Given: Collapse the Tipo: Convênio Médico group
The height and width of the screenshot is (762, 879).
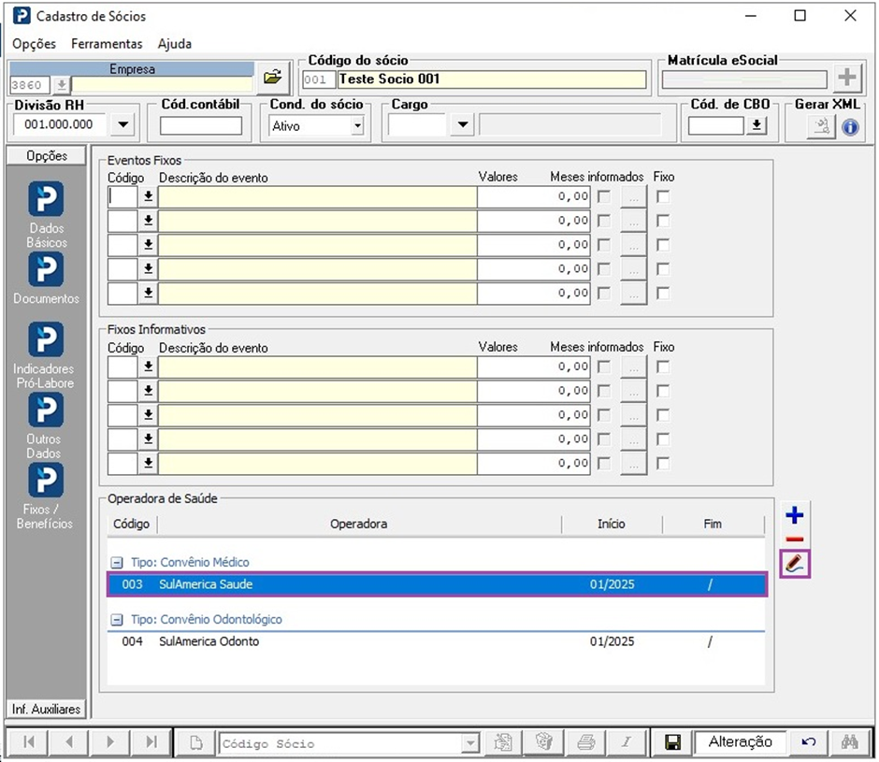Looking at the screenshot, I should [117, 563].
